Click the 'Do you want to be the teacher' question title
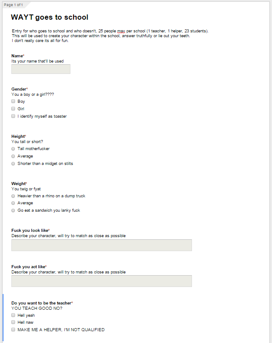Image resolution: width=272 pixels, height=343 pixels. pyautogui.click(x=41, y=303)
